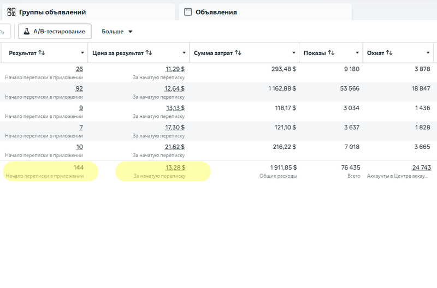Screen dimensions: 437x288
Task: Click the flask icon for A/B testing
Action: (26, 32)
